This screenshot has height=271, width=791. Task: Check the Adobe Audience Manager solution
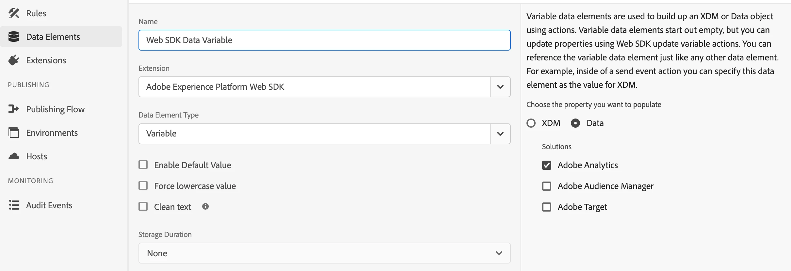click(x=547, y=186)
